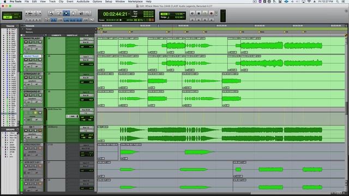Click Go to End transport button

coord(211,20)
